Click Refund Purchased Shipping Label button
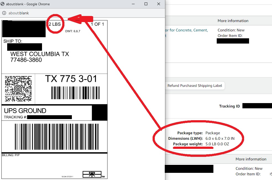Viewport: 272px width, 180px height. (195, 86)
